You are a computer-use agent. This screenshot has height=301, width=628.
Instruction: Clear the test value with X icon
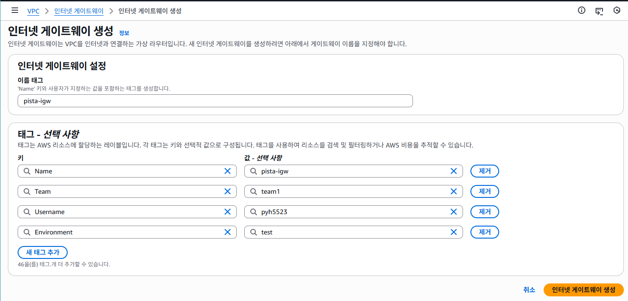click(454, 232)
